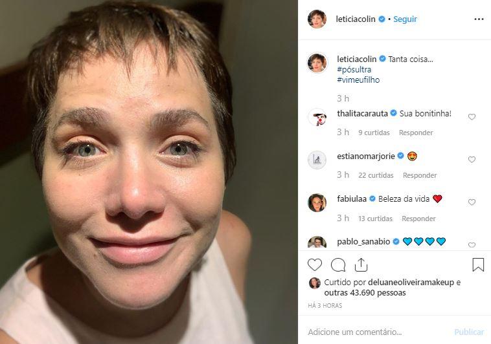This screenshot has width=491, height=344.
Task: Like thalitacarauta's comment
Action: [x=472, y=117]
